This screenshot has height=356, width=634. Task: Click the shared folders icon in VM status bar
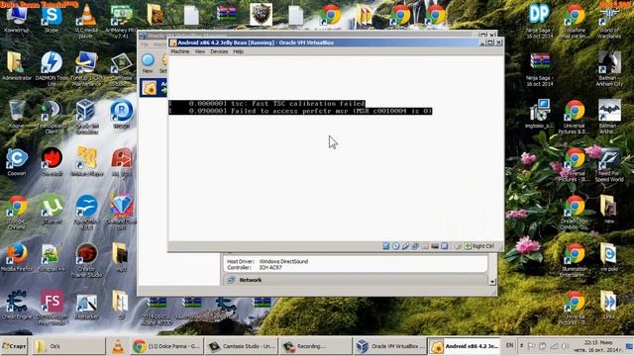tap(425, 246)
